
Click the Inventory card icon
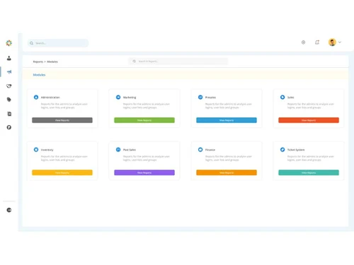pyautogui.click(x=36, y=150)
